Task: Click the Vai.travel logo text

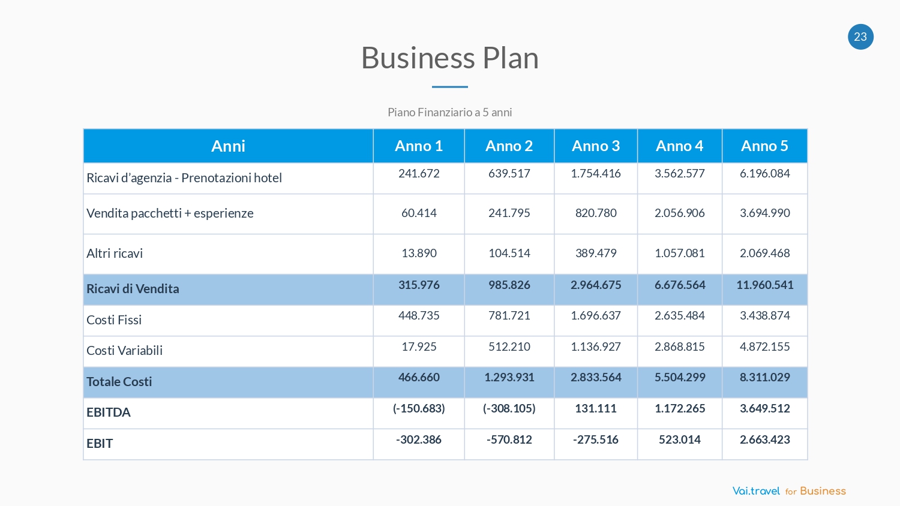Action: coord(756,491)
